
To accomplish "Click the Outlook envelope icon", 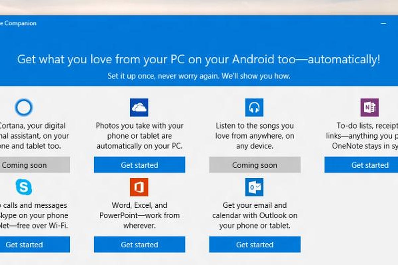I will (x=254, y=187).
